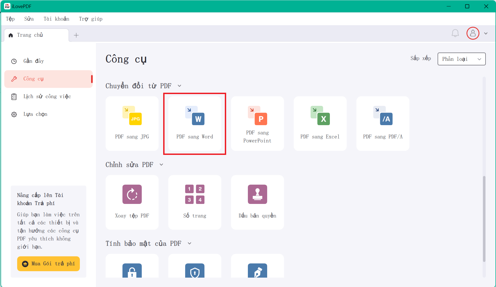Click the tools list vertical scrollbar

[x=484, y=219]
